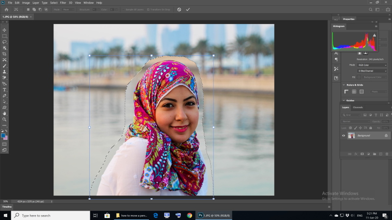Toggle Quick Mask mode icon
Image resolution: width=392 pixels, height=220 pixels.
coord(4,144)
